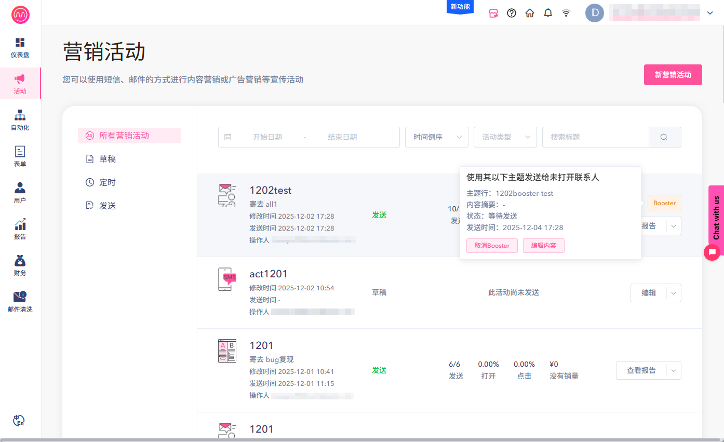
Task: Switch language with the 中/En icon
Action: [x=19, y=420]
